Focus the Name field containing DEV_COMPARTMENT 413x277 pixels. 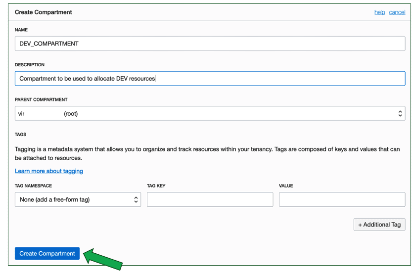210,44
